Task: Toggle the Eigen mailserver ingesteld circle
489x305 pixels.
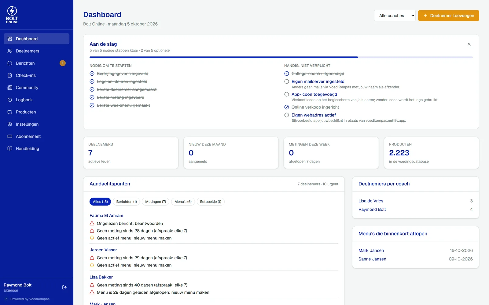Action: (287, 81)
